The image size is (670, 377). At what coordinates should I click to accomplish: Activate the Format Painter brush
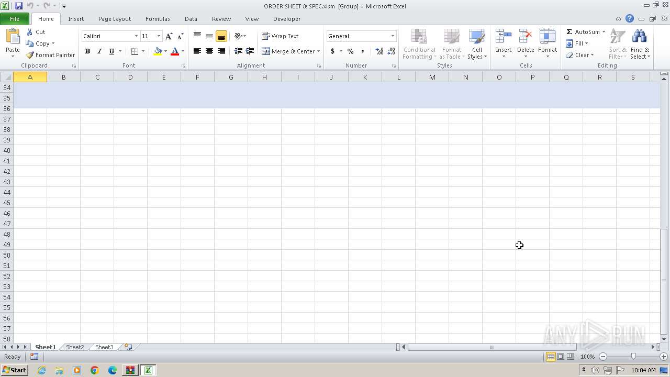point(51,55)
